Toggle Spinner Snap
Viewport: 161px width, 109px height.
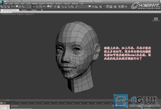[72, 7]
